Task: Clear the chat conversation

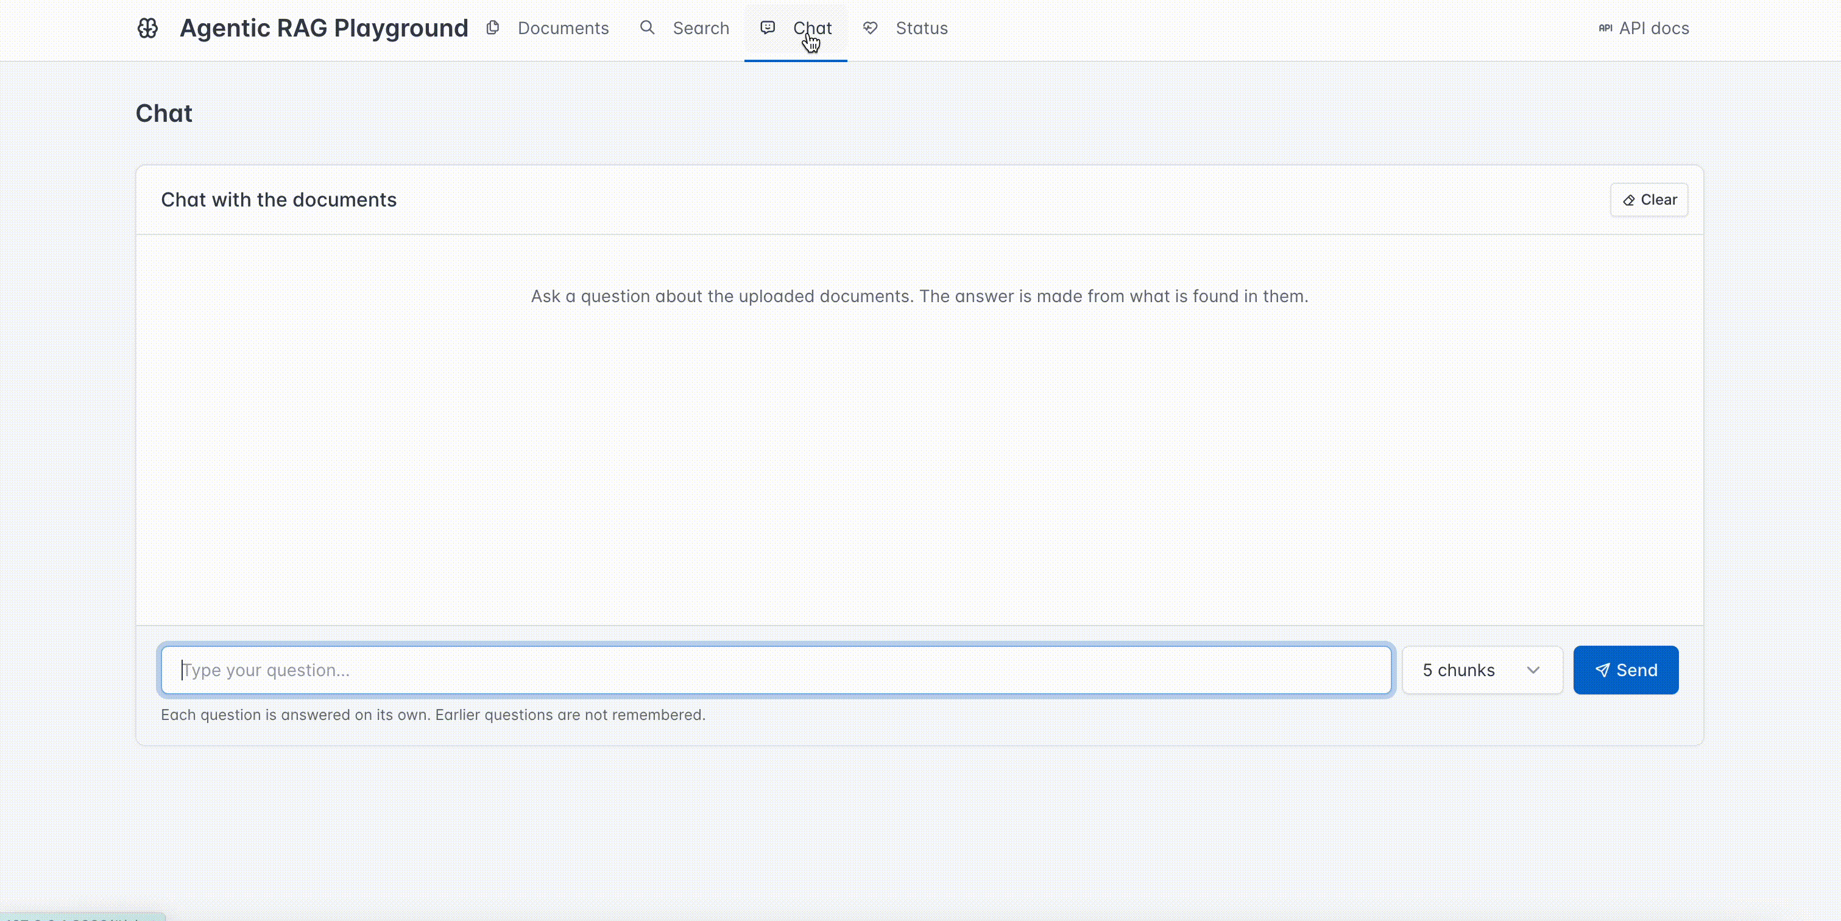Action: point(1648,200)
